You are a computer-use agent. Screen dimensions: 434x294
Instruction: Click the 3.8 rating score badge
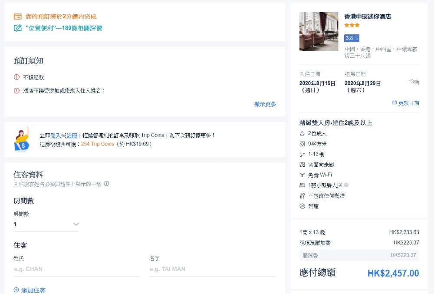(352, 38)
